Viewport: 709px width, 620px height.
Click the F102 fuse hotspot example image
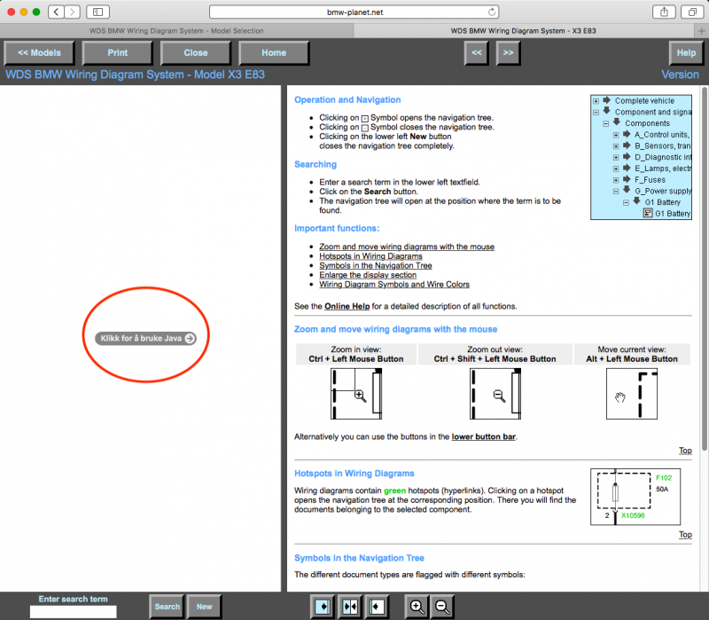coord(635,497)
